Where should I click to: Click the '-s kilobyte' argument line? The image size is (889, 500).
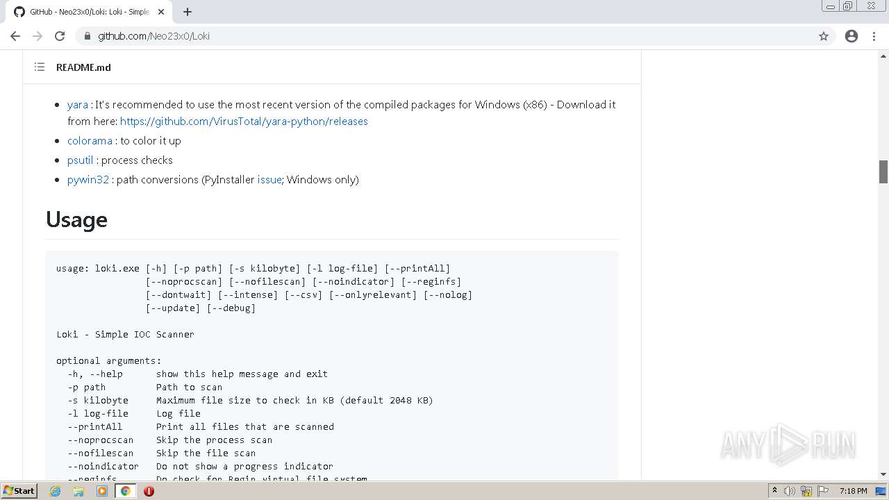(x=250, y=400)
